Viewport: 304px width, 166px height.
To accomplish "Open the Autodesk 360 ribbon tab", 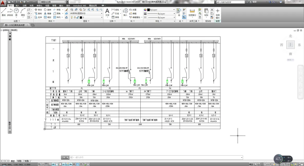I will [x=80, y=6].
